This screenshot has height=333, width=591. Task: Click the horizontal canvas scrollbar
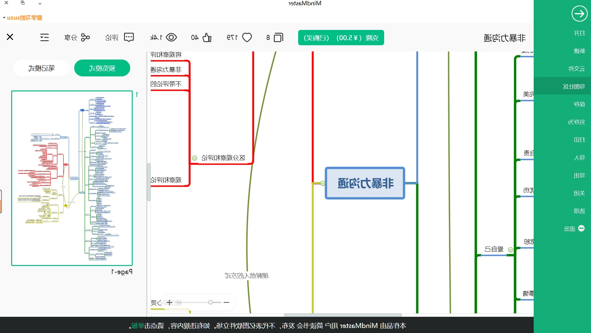pos(343,315)
